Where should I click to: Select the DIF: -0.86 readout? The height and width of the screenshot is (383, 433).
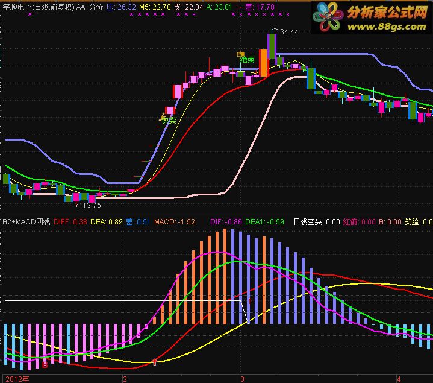click(x=226, y=222)
